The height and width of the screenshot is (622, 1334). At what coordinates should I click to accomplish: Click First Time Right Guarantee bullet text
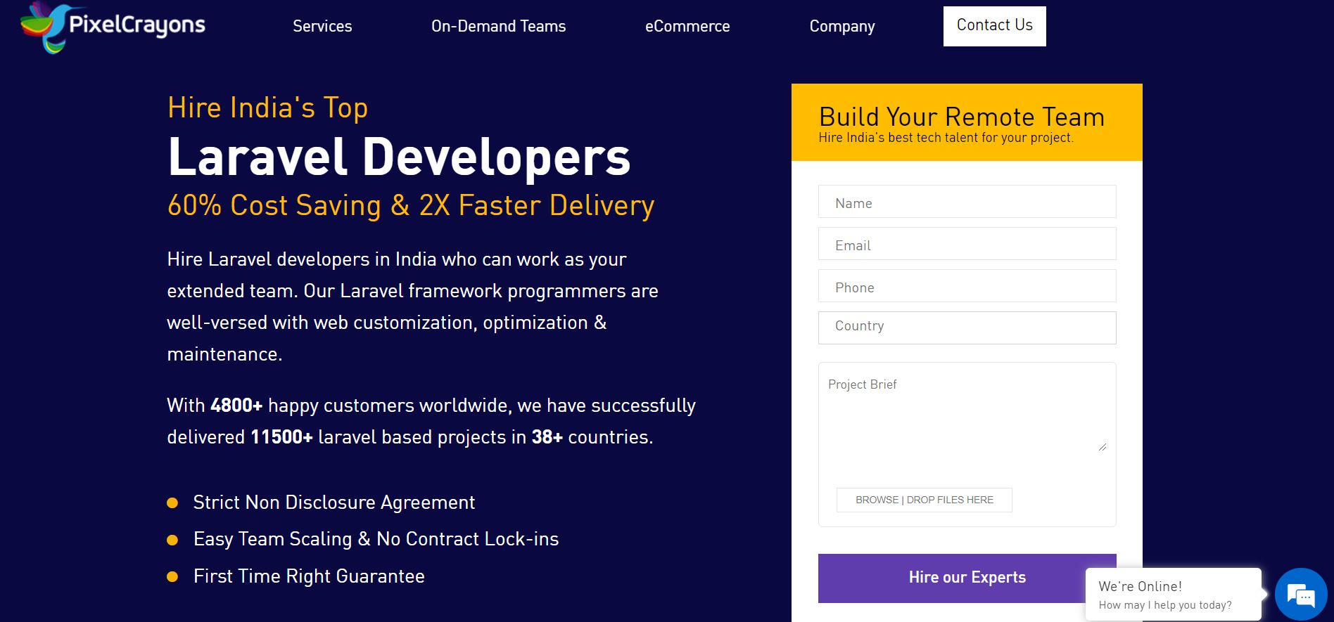coord(309,576)
